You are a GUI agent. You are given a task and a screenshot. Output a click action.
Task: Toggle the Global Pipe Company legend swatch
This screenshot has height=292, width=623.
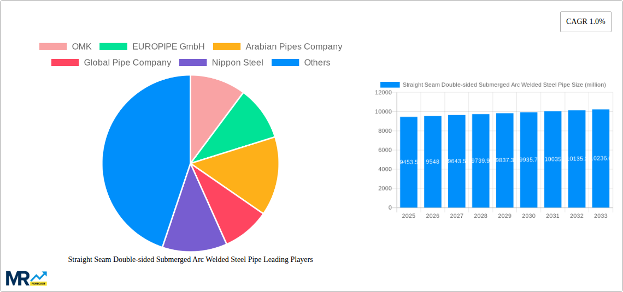click(x=65, y=62)
